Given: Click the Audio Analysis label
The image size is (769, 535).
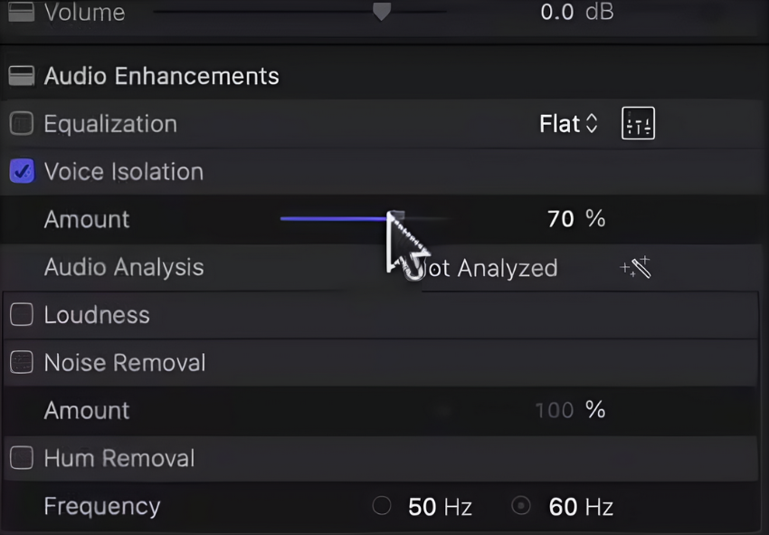Looking at the screenshot, I should coord(124,268).
